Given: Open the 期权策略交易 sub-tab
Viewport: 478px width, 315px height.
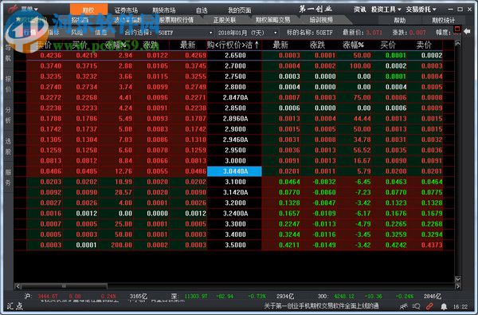Looking at the screenshot, I should click(272, 20).
